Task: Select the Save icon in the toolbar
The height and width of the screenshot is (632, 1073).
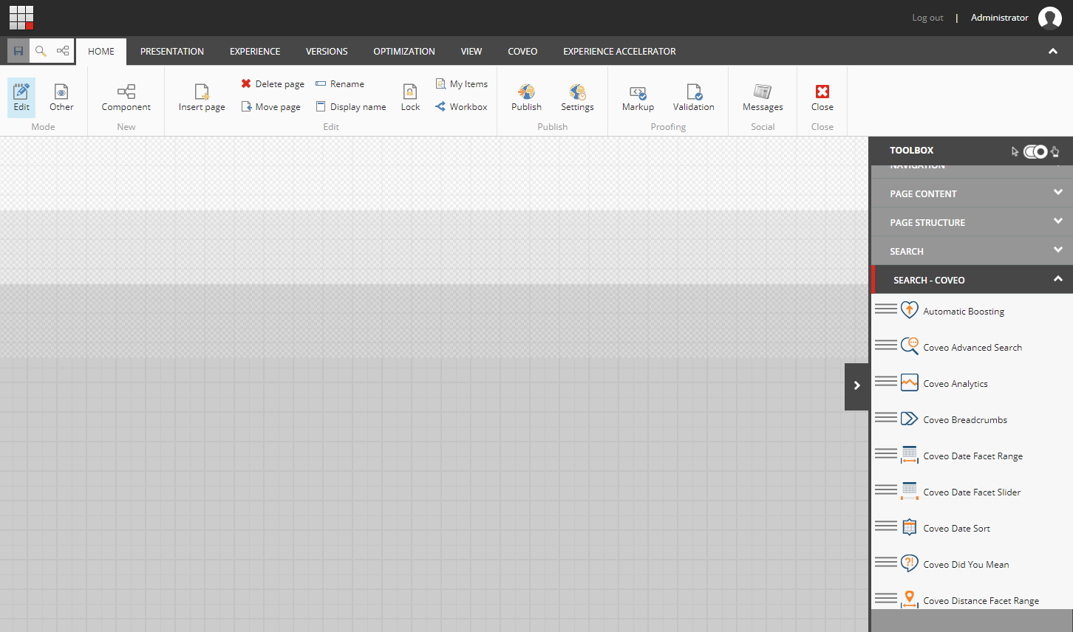Action: (x=18, y=51)
